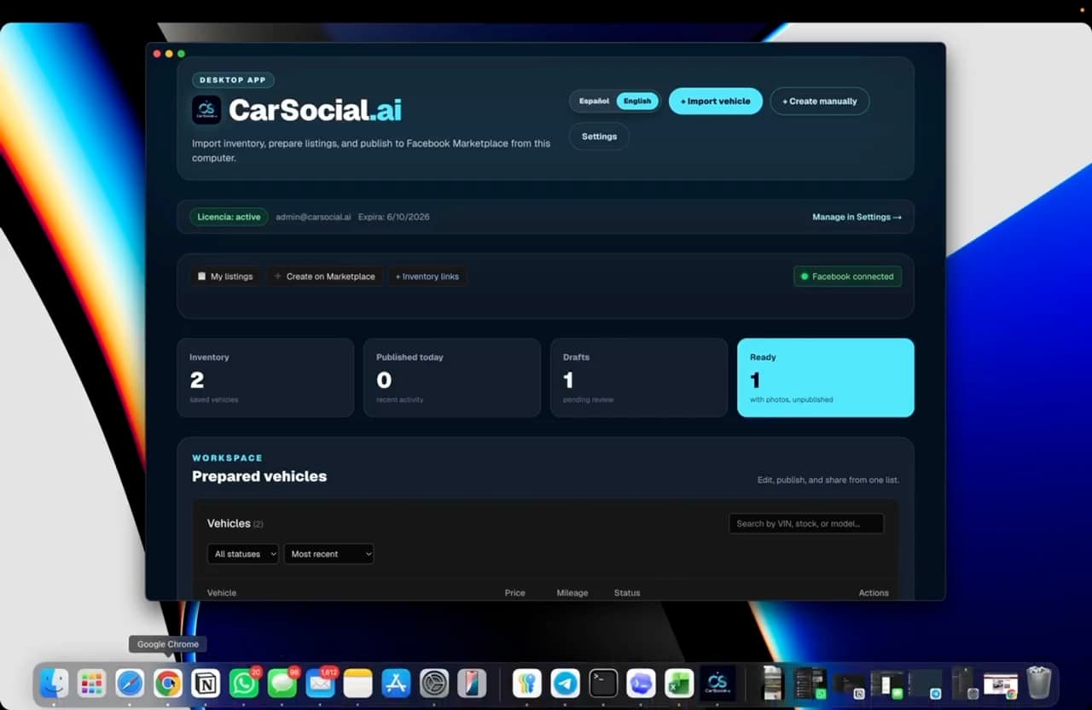The height and width of the screenshot is (710, 1092).
Task: Open Notes from the dock
Action: click(358, 683)
